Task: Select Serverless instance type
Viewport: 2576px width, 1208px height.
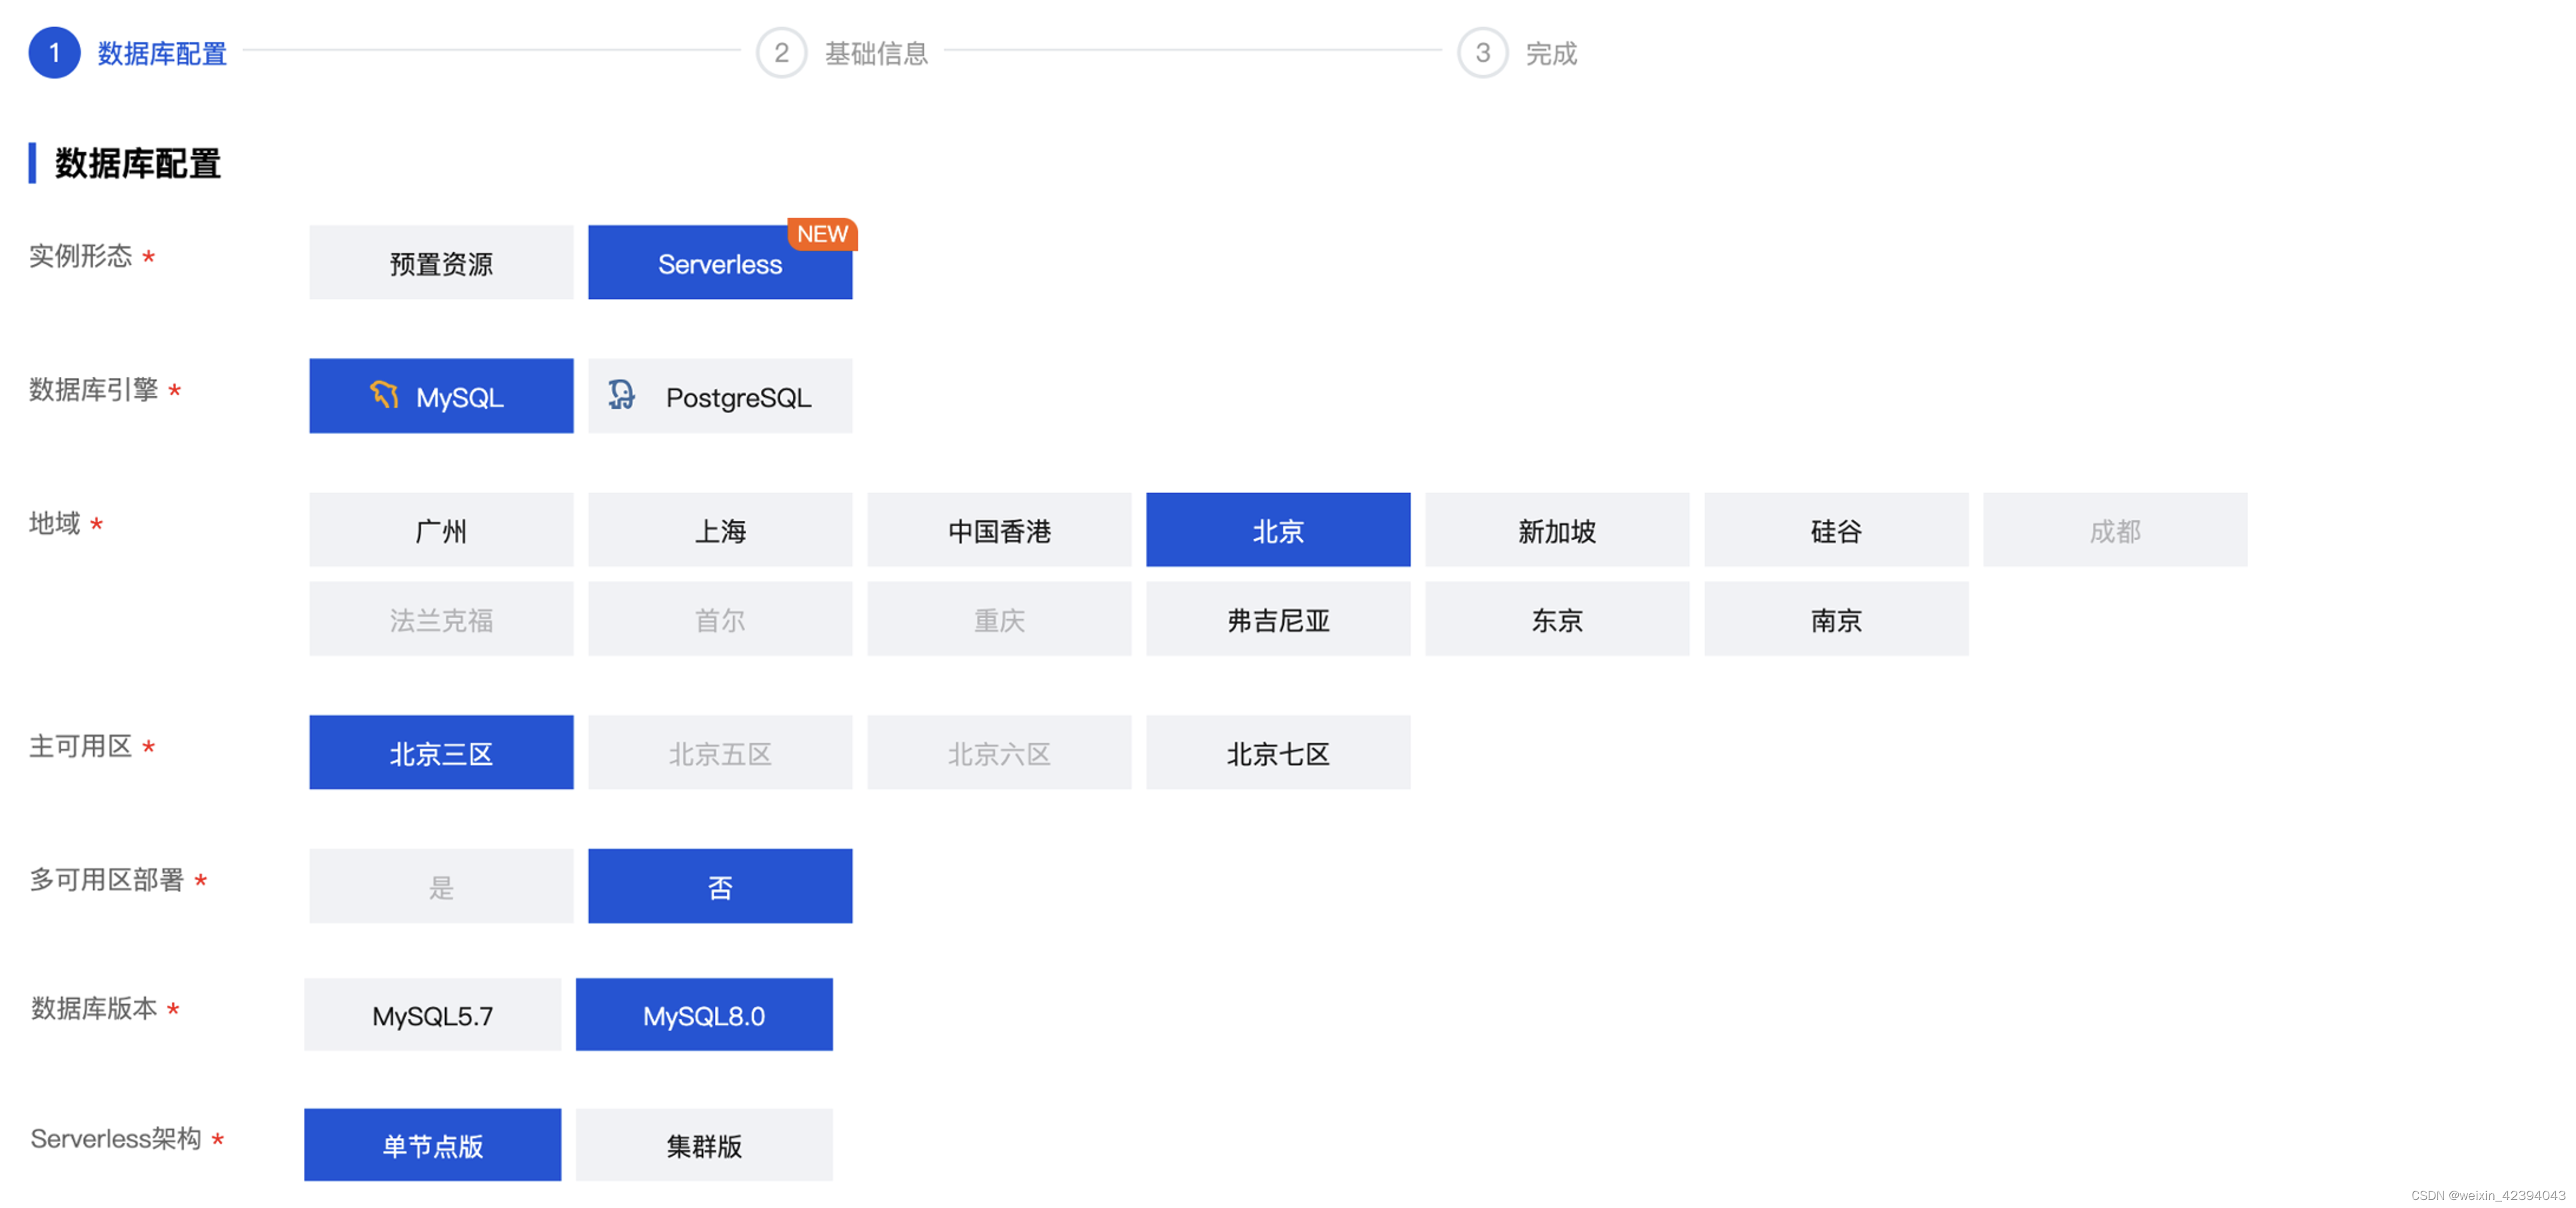Action: (720, 263)
